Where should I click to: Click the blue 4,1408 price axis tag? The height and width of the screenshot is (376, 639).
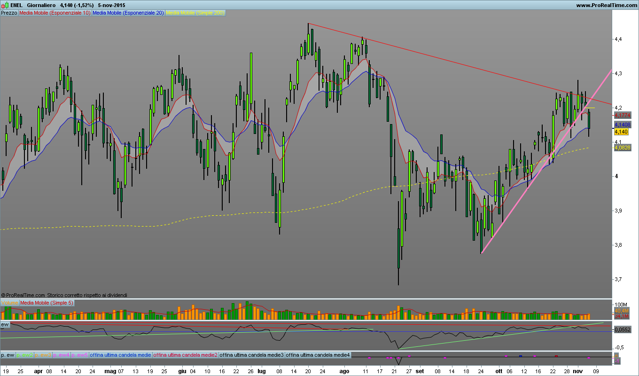[x=623, y=125]
